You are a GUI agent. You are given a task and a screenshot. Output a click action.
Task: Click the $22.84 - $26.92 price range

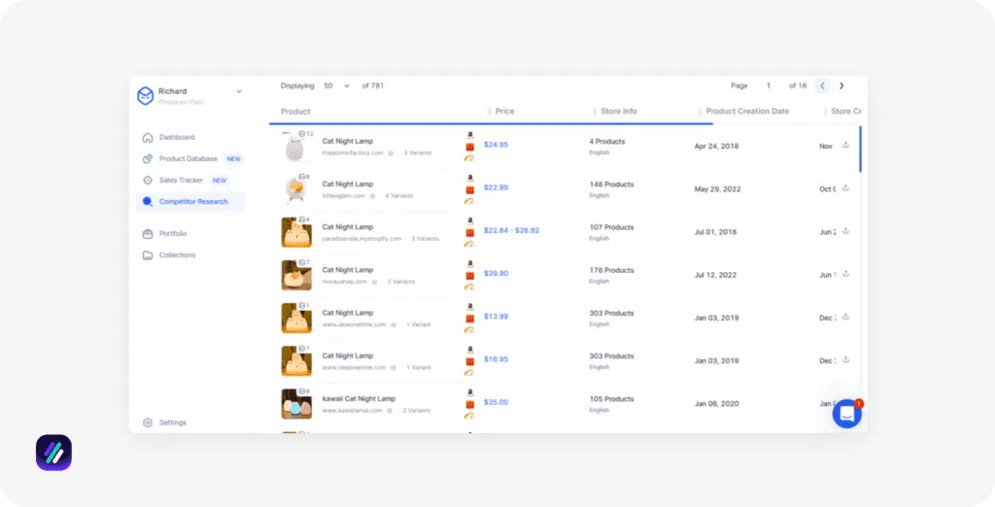tap(511, 230)
